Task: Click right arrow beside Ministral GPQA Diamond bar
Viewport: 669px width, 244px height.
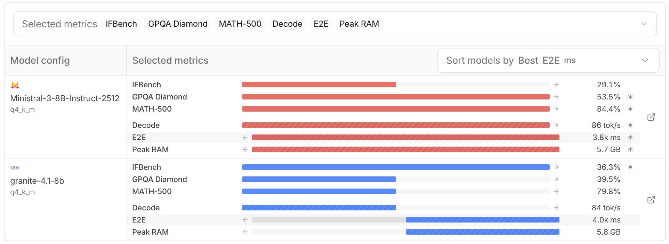Action: tap(556, 97)
